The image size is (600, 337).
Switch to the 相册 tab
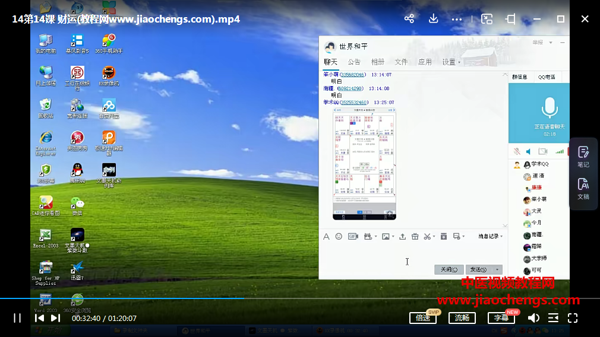tap(378, 62)
